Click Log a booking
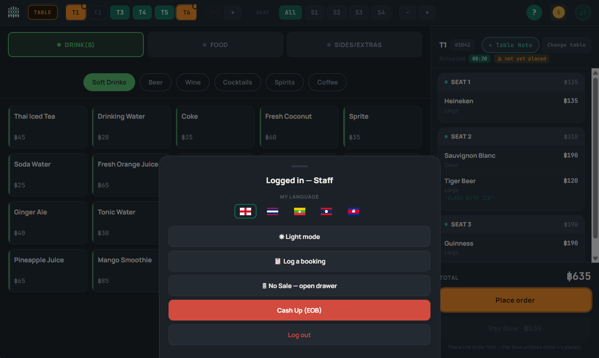Screen dimensions: 599x358 coord(299,261)
